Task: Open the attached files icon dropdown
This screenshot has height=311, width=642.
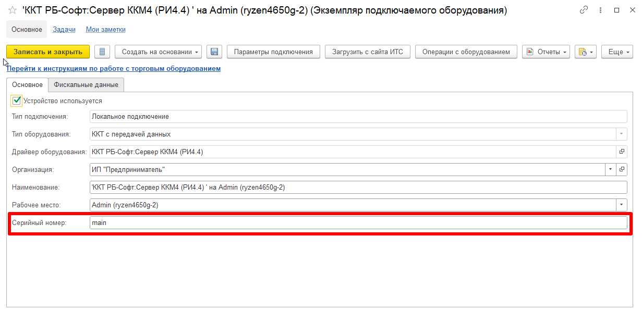Action: click(x=586, y=52)
